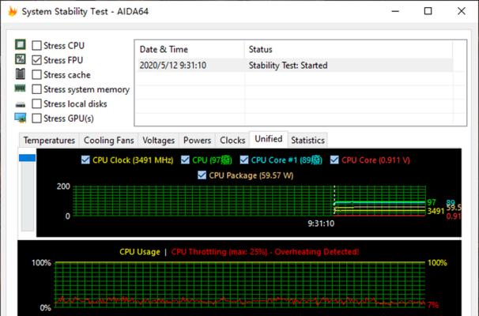The width and height of the screenshot is (479, 316).
Task: Enable the Stress cache checkbox
Action: click(36, 75)
